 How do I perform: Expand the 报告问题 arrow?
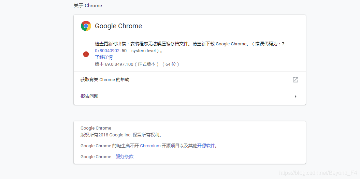click(296, 96)
